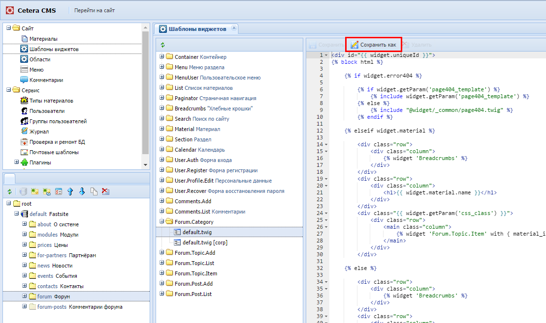Viewport: 546px width, 323px height.
Task: Click the Удалить button
Action: 417,45
